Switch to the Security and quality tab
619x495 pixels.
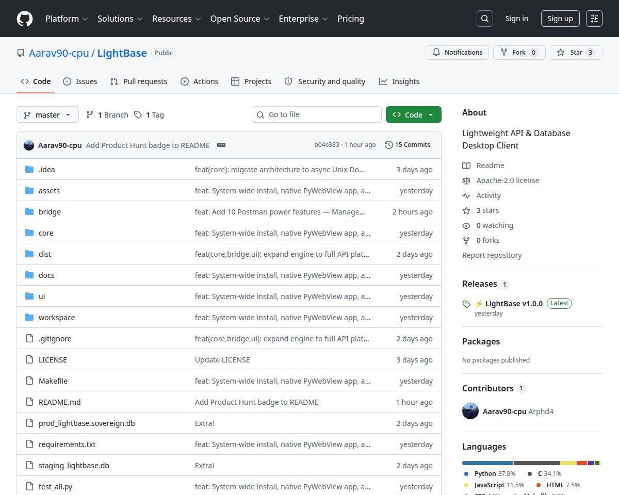click(x=325, y=81)
